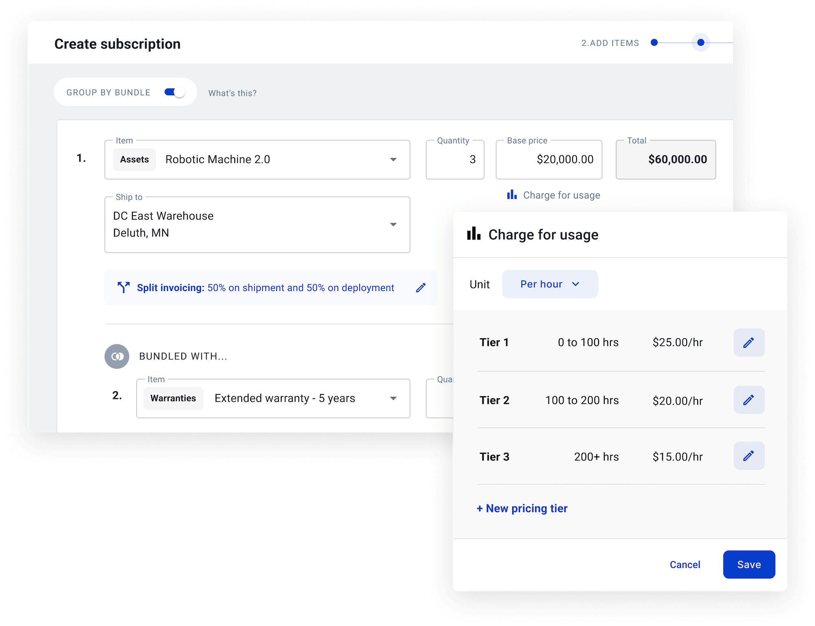Cancel the usage charge dialog

(x=685, y=564)
